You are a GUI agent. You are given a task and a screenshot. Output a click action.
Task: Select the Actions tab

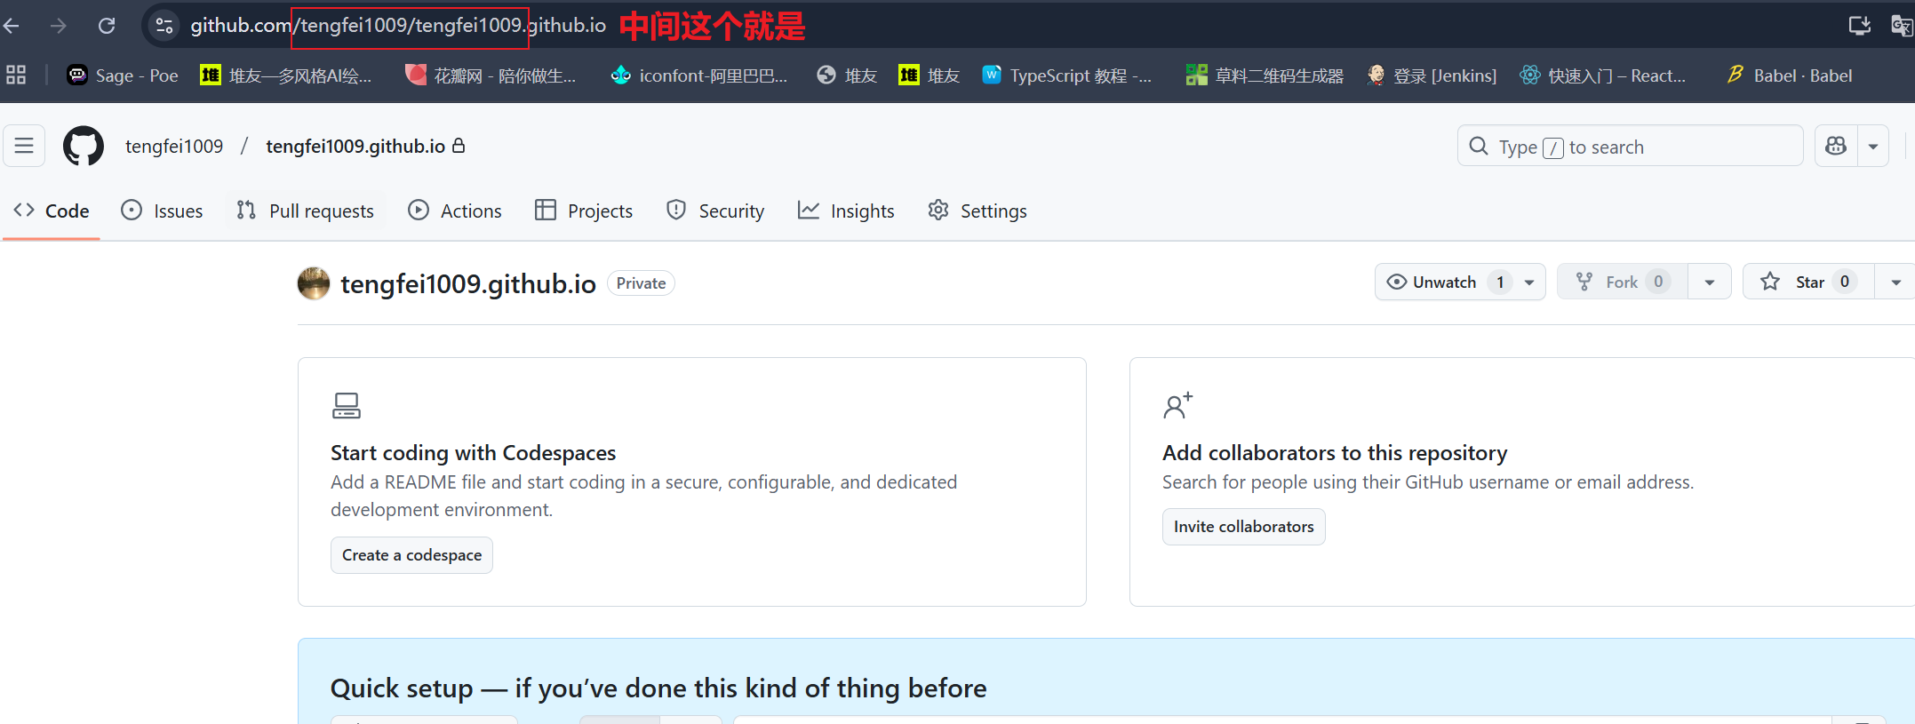(455, 211)
